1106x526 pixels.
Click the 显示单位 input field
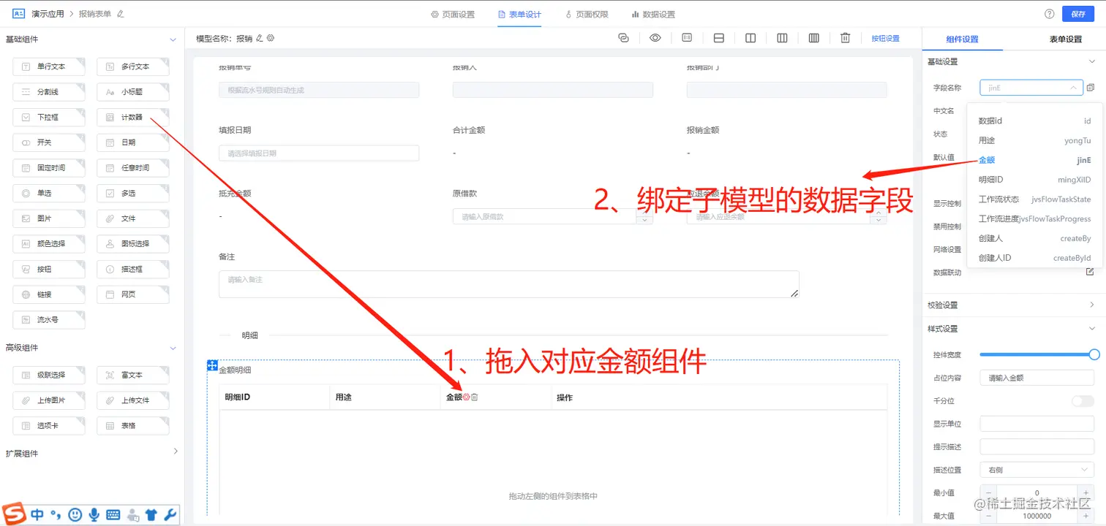coord(1037,424)
